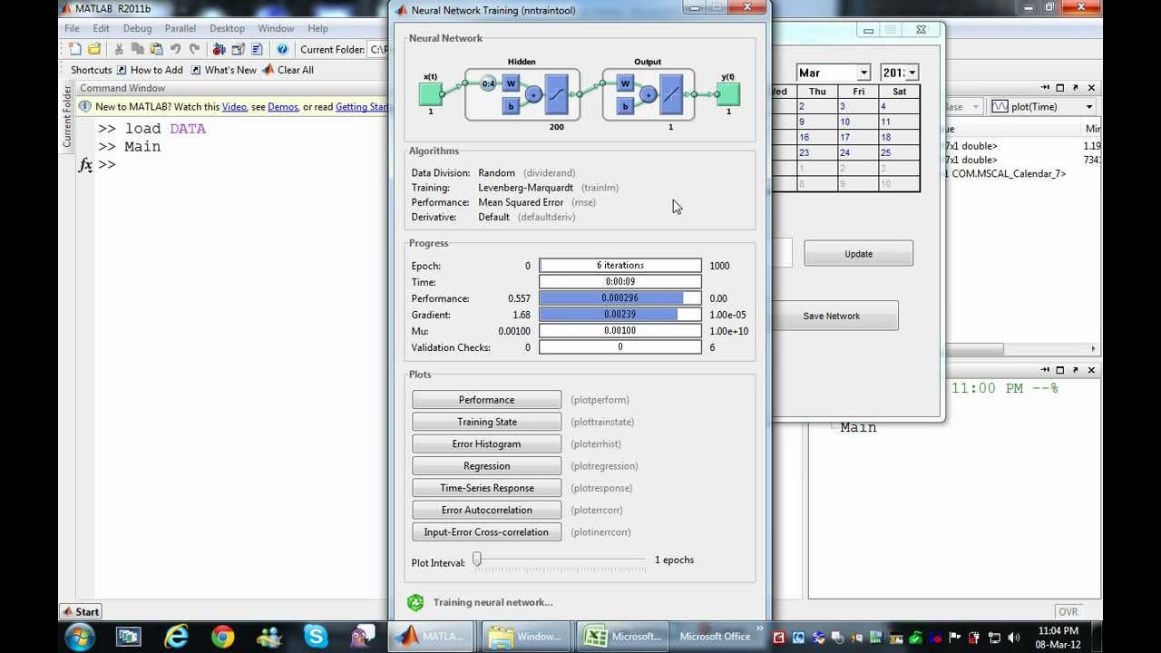Open the File menu in MATLAB
1161x653 pixels.
(72, 28)
